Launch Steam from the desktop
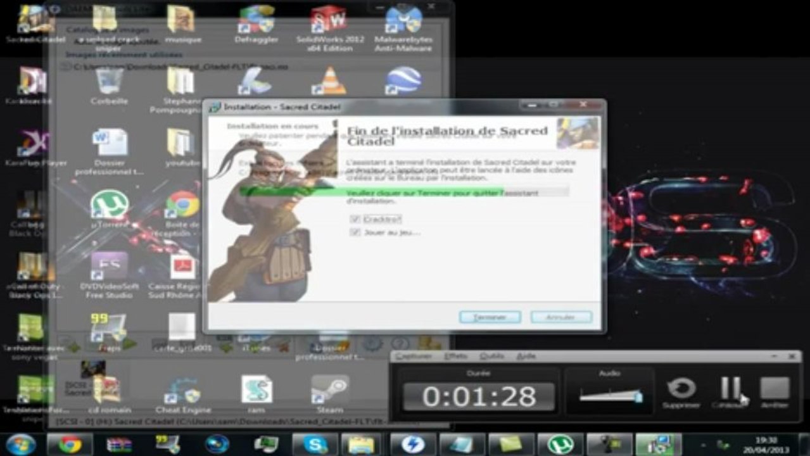 [x=330, y=393]
